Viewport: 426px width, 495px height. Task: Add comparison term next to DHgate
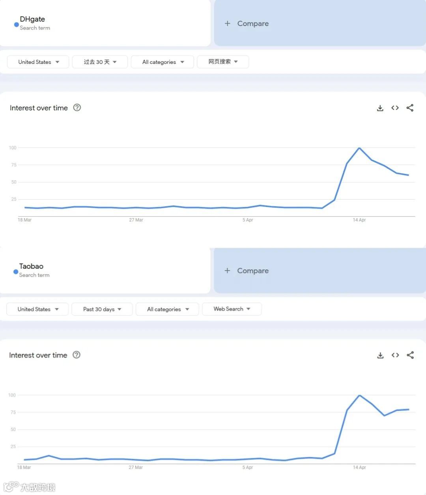coord(320,23)
